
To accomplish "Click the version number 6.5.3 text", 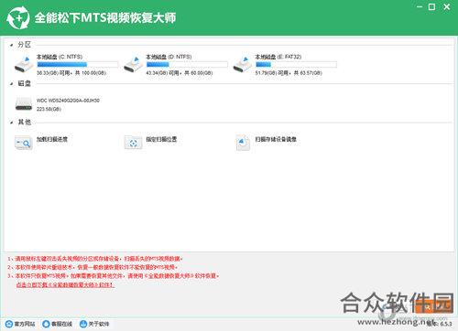I will tap(446, 324).
